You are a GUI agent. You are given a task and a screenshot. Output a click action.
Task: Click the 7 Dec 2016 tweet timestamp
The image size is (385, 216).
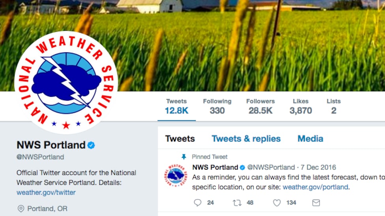(x=317, y=167)
